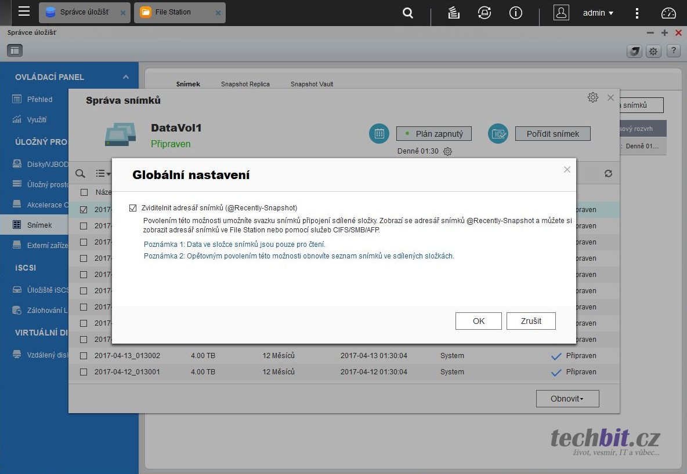Select Přehled in the left sidebar
The height and width of the screenshot is (474, 687).
point(39,99)
